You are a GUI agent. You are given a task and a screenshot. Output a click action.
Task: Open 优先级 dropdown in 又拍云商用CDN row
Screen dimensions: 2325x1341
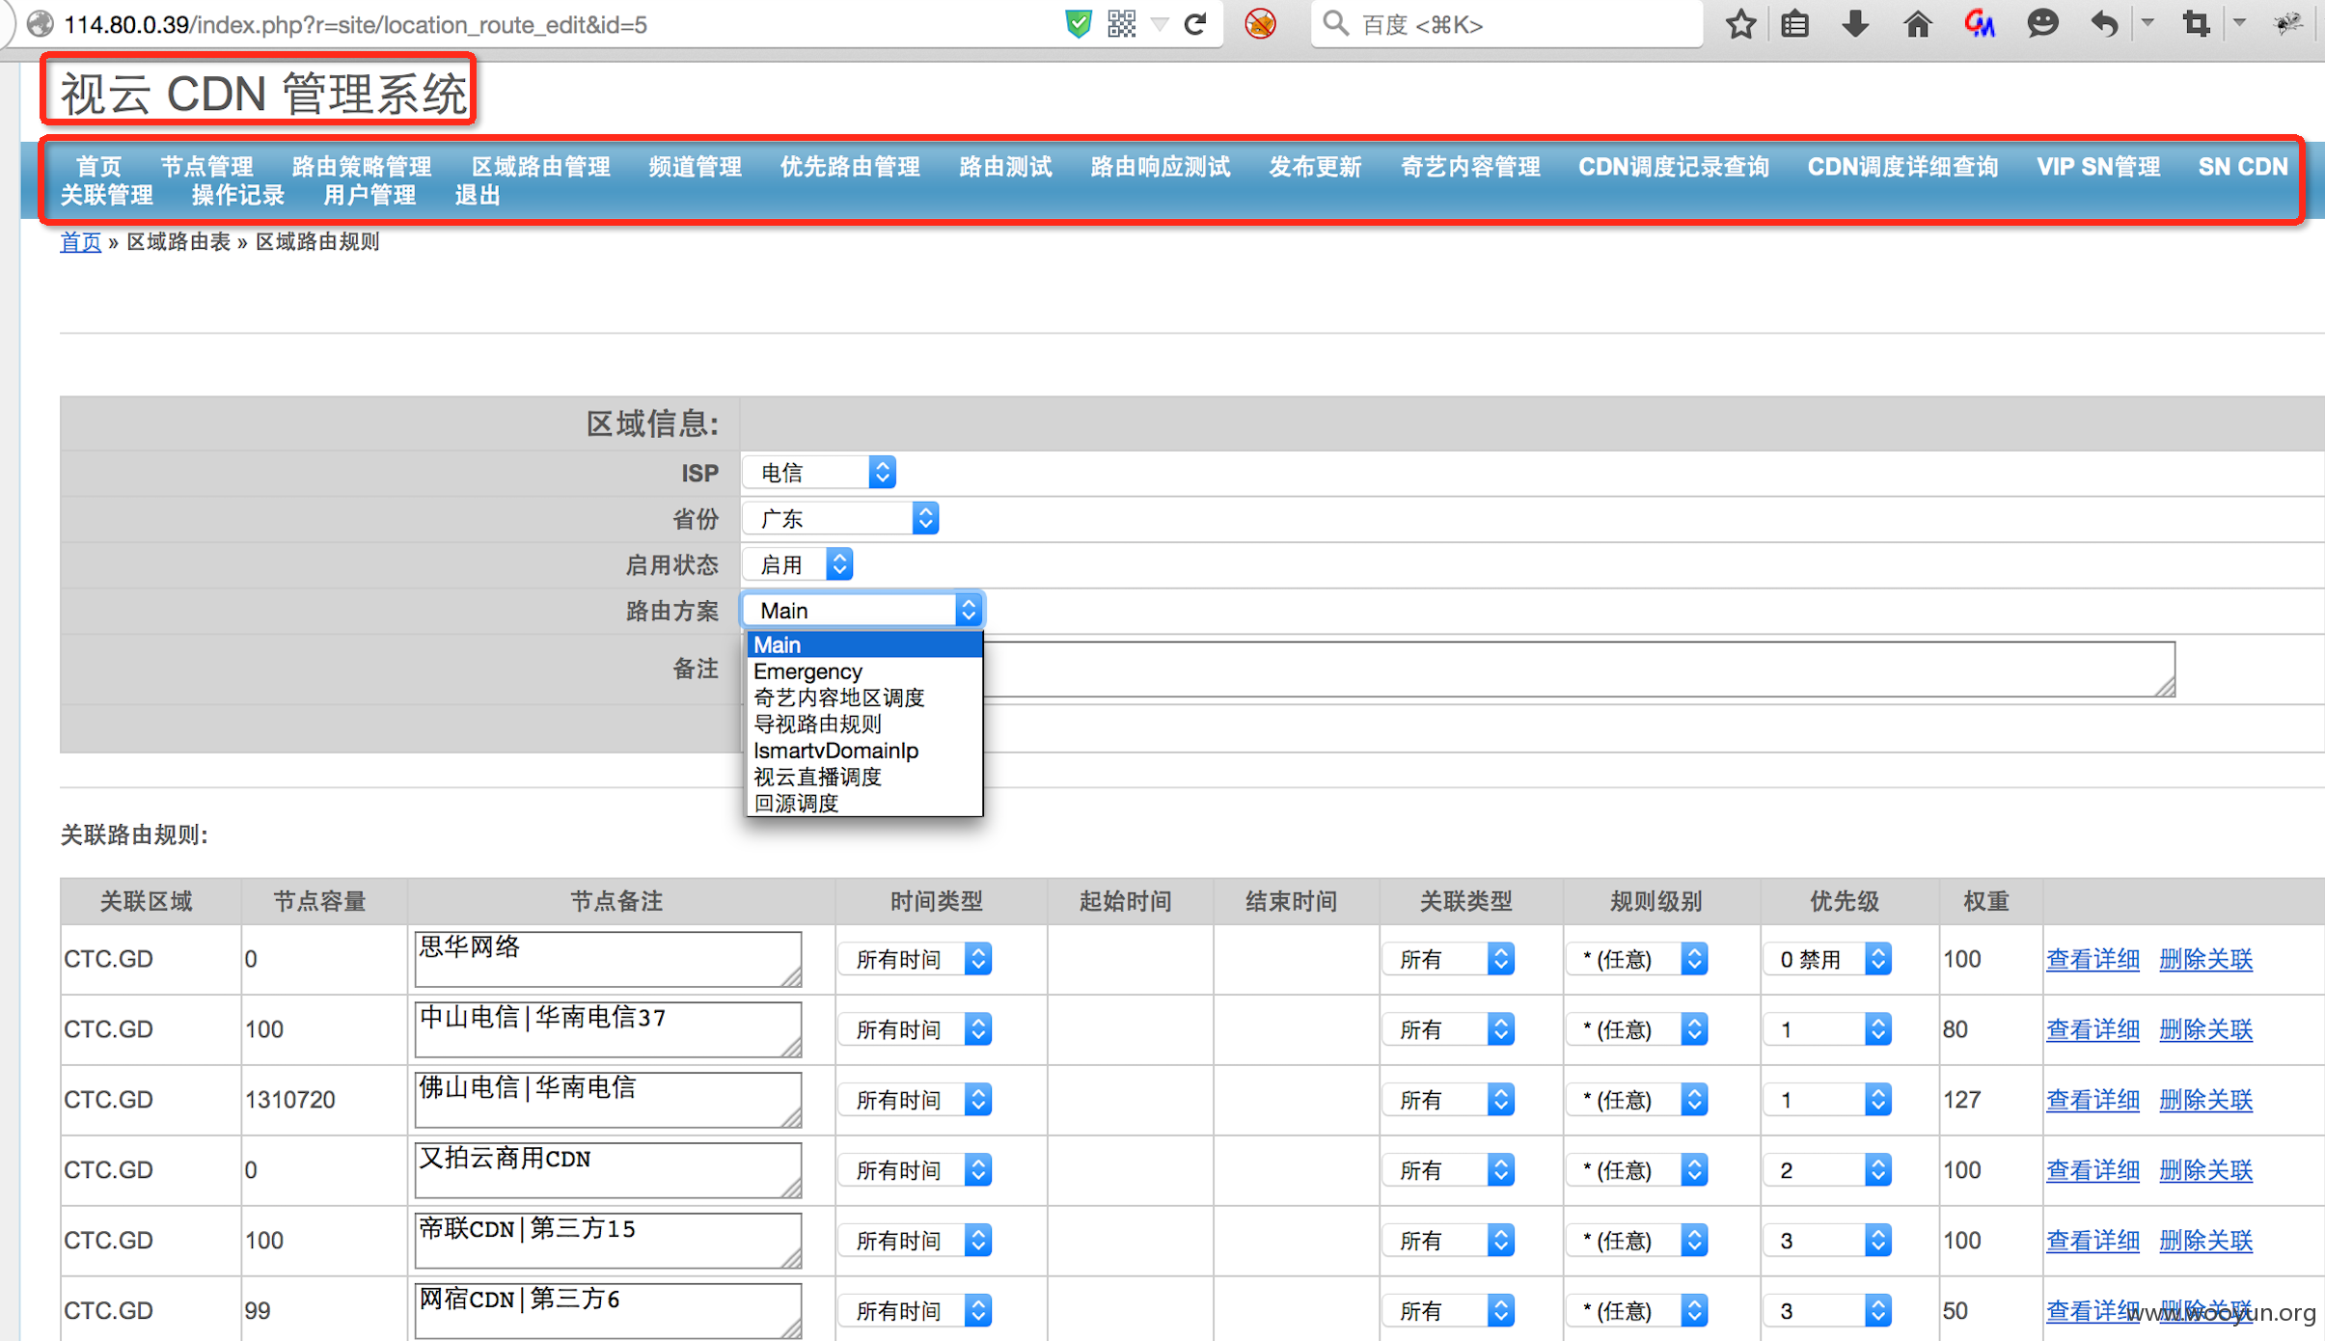pyautogui.click(x=1827, y=1170)
